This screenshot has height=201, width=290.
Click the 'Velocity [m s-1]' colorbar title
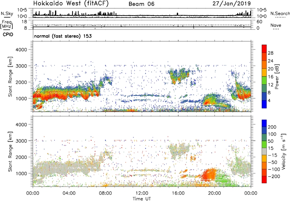tap(283, 151)
